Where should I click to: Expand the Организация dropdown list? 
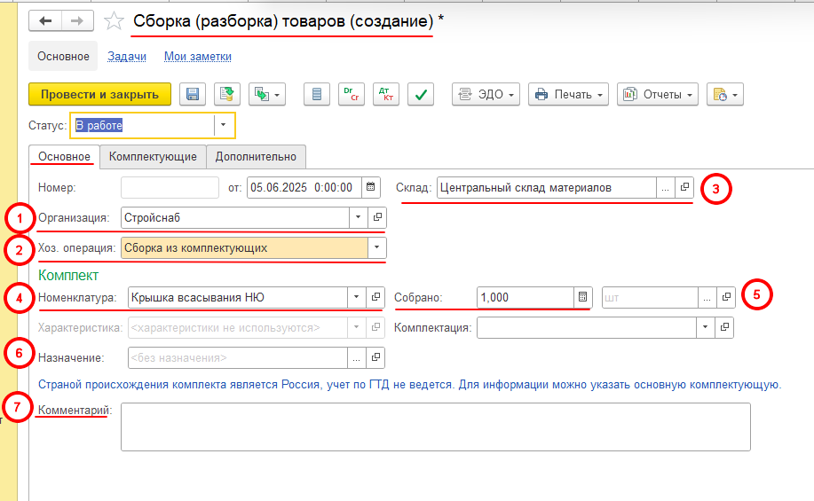[x=357, y=217]
